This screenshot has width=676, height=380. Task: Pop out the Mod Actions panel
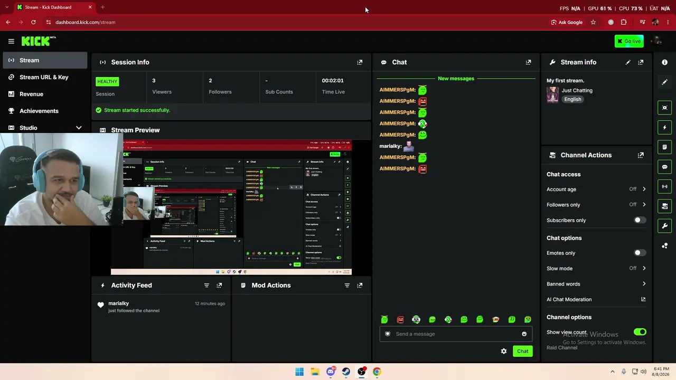pyautogui.click(x=360, y=286)
